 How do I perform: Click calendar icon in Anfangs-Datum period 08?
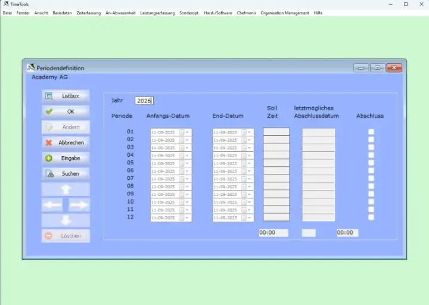tap(181, 186)
